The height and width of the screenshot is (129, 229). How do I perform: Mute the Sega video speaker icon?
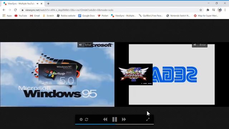point(195,45)
